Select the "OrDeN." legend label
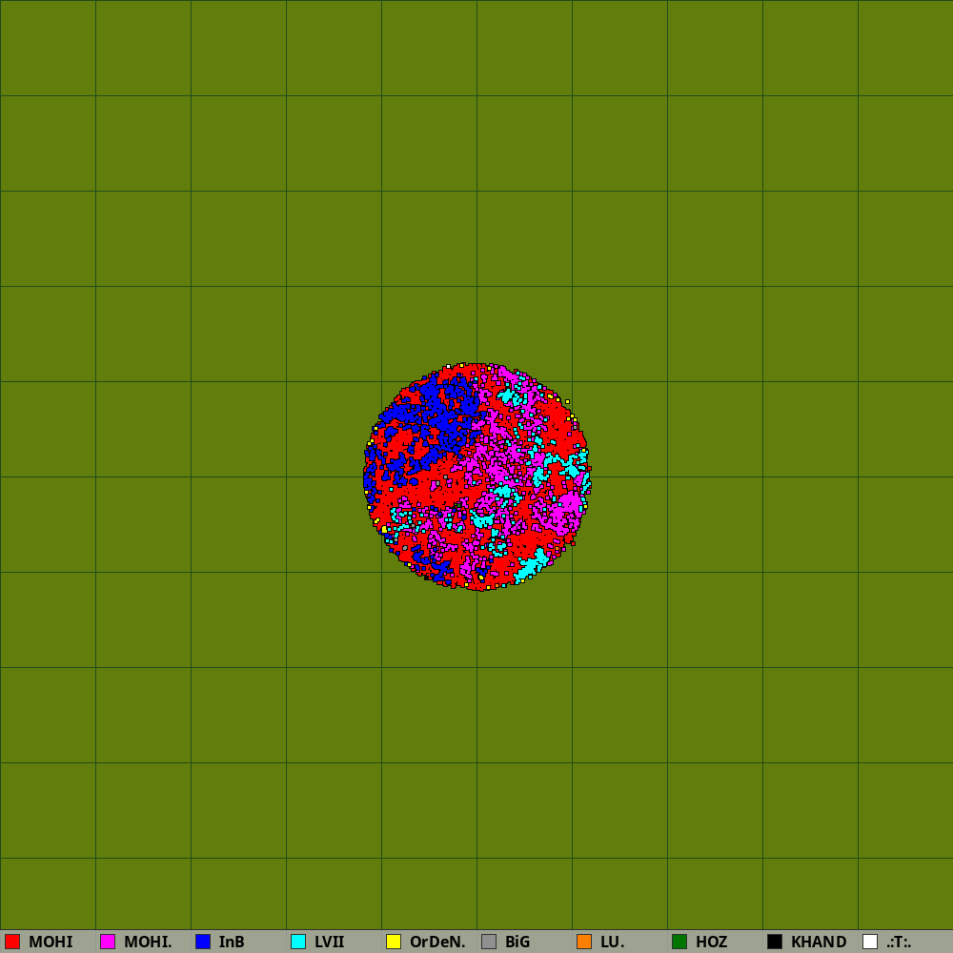 pyautogui.click(x=437, y=942)
